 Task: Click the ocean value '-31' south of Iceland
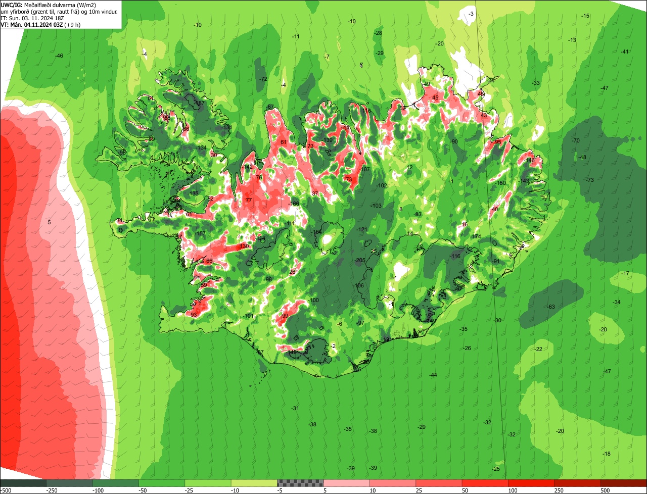pos(295,408)
